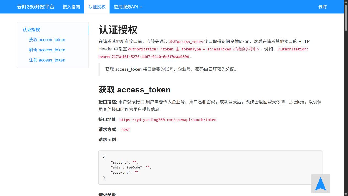Click the scrollbar down arrow
This screenshot has height=196, width=348.
click(346, 194)
